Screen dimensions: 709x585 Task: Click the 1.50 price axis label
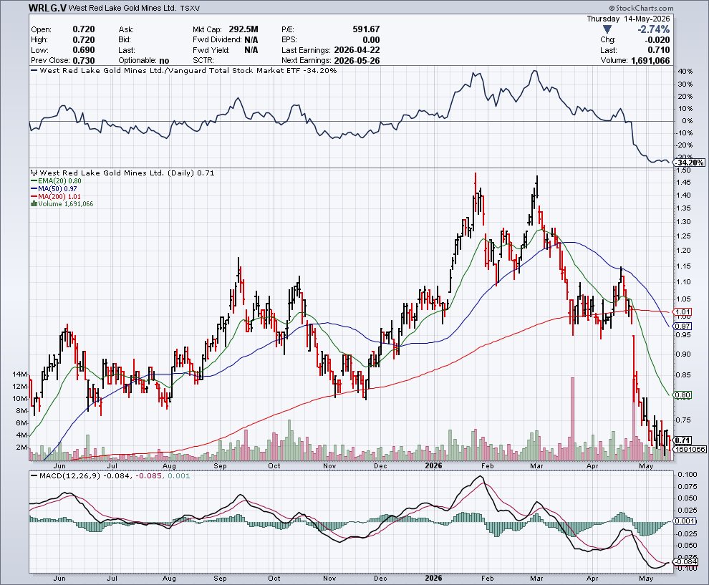click(683, 170)
